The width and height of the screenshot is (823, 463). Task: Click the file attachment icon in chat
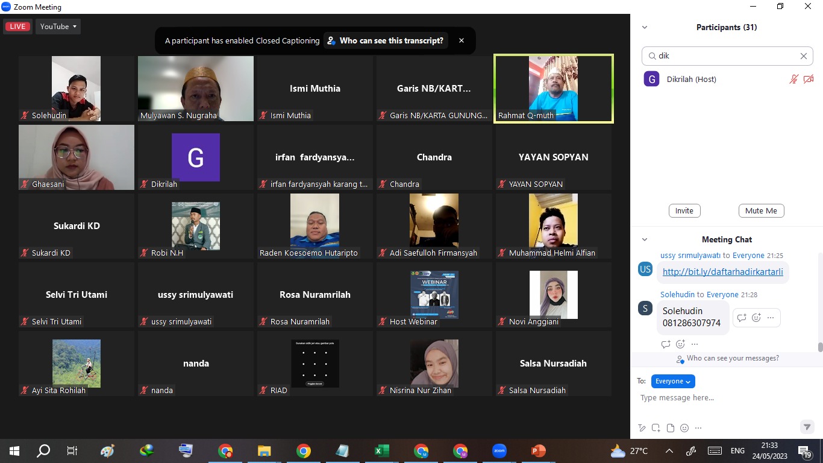click(670, 428)
